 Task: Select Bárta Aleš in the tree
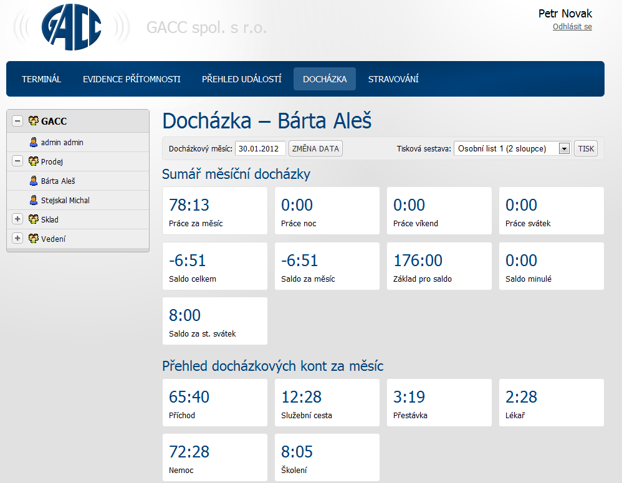tap(58, 181)
